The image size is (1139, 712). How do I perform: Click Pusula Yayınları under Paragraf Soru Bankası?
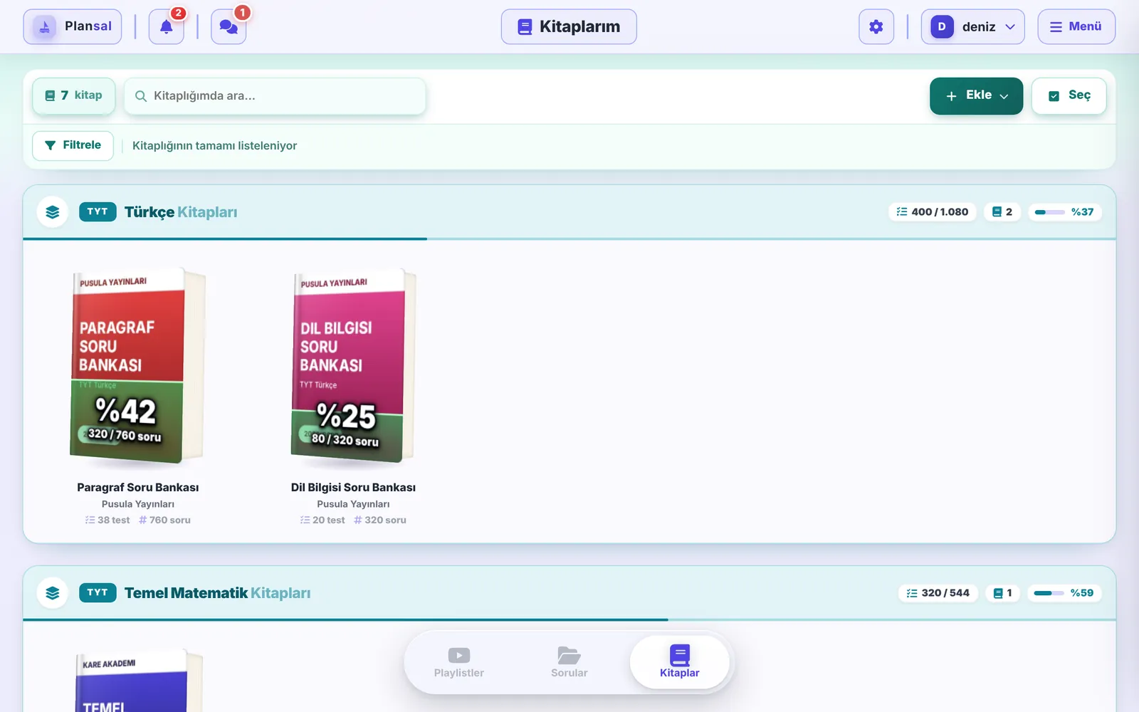(138, 504)
